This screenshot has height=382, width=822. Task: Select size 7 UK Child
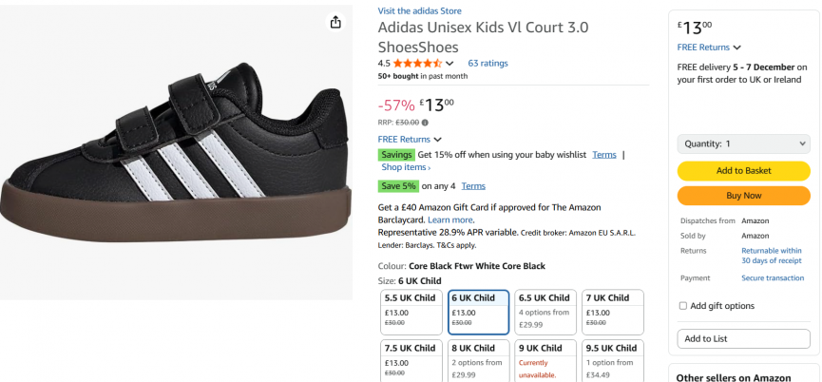click(x=613, y=313)
